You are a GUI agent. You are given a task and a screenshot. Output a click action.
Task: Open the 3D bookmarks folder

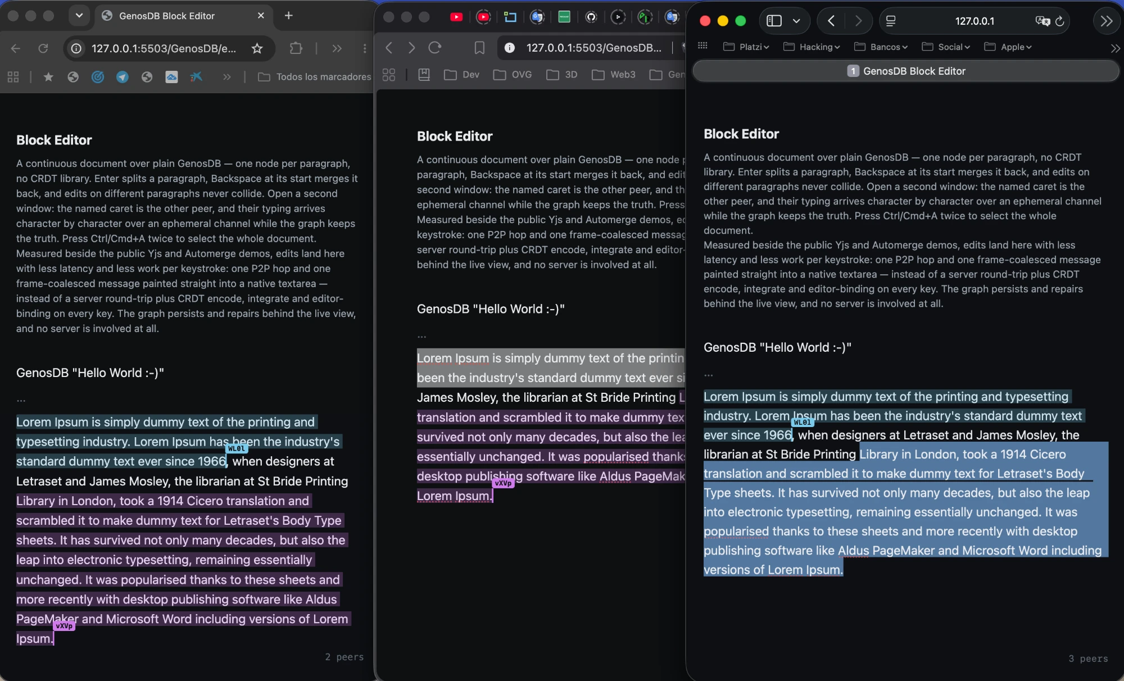[x=561, y=75]
